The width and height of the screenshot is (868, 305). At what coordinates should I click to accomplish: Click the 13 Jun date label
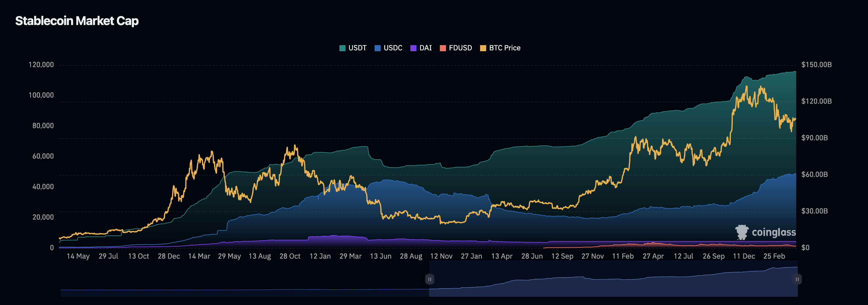(381, 256)
